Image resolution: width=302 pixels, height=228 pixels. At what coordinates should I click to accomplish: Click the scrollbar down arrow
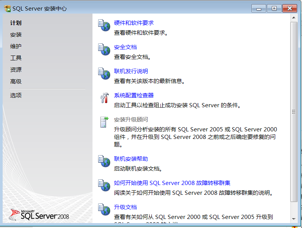[294, 219]
